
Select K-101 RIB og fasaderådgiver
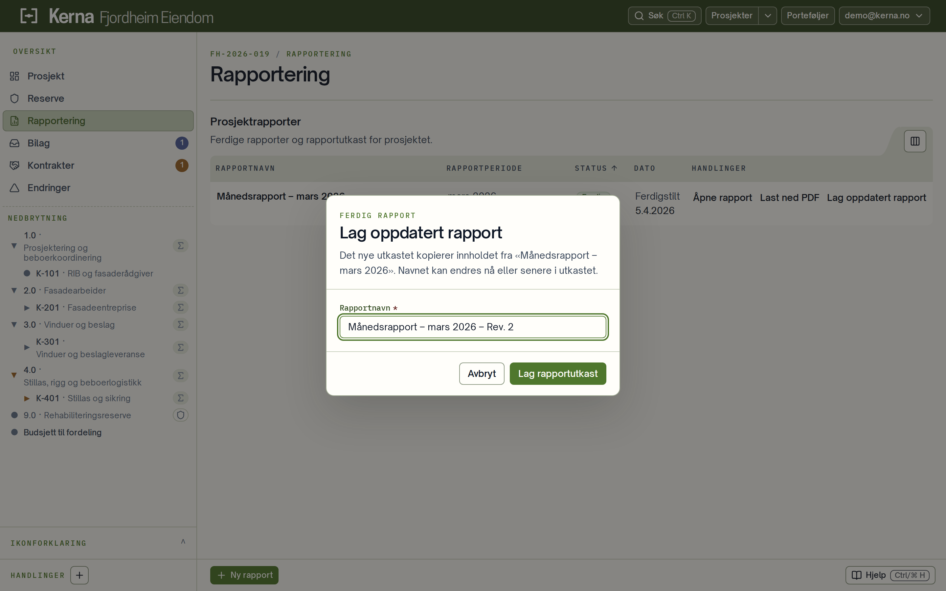(94, 274)
